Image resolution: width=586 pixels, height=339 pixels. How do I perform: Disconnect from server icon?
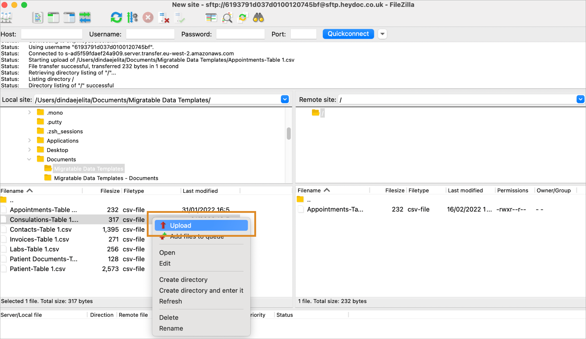point(164,18)
